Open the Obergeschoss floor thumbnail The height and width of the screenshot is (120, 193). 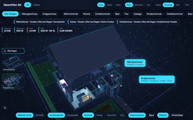(13, 63)
